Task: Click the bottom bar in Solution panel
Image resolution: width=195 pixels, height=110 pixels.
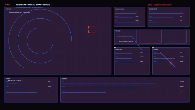Action: 126,63
